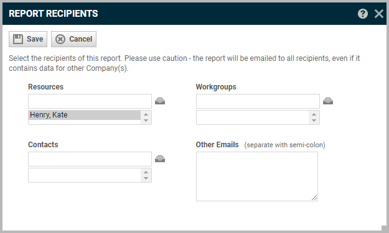Click in the Contacts search field
Viewport: 389px width, 233px height.
(x=90, y=159)
